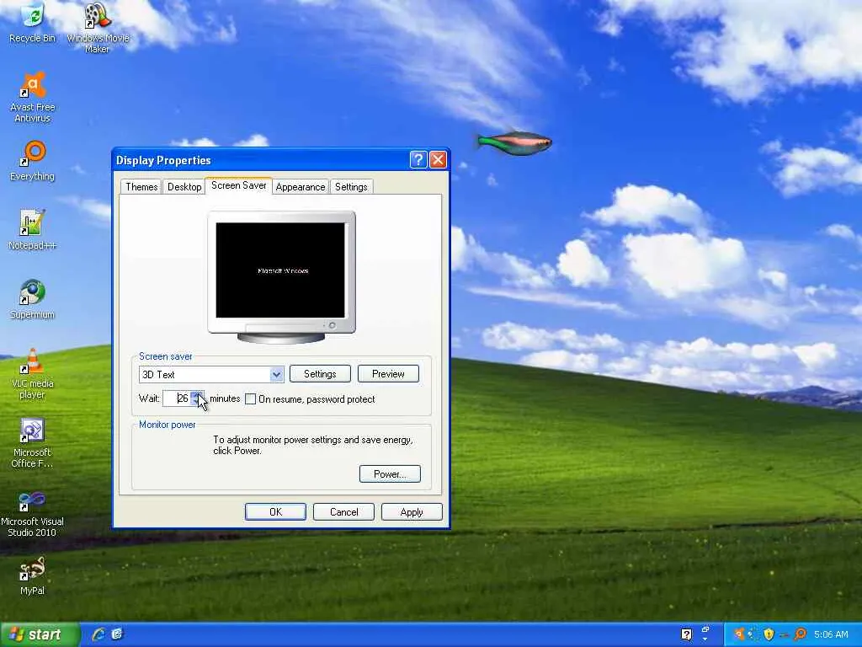The height and width of the screenshot is (647, 862).
Task: Click the yellow security shield tray icon
Action: pos(769,635)
